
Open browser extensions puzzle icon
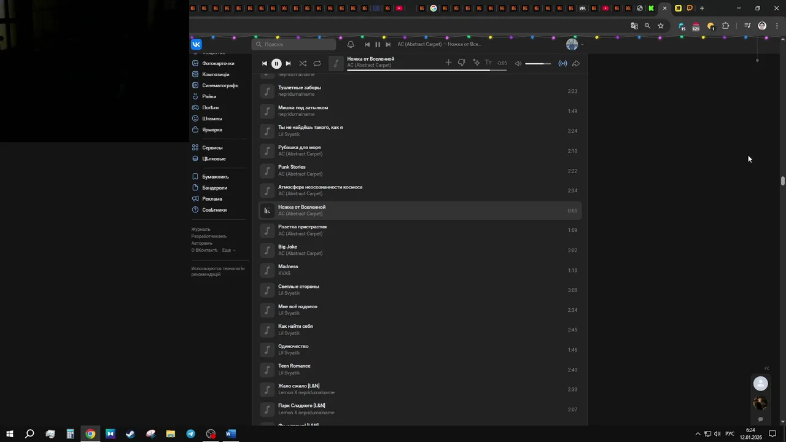pos(726,26)
